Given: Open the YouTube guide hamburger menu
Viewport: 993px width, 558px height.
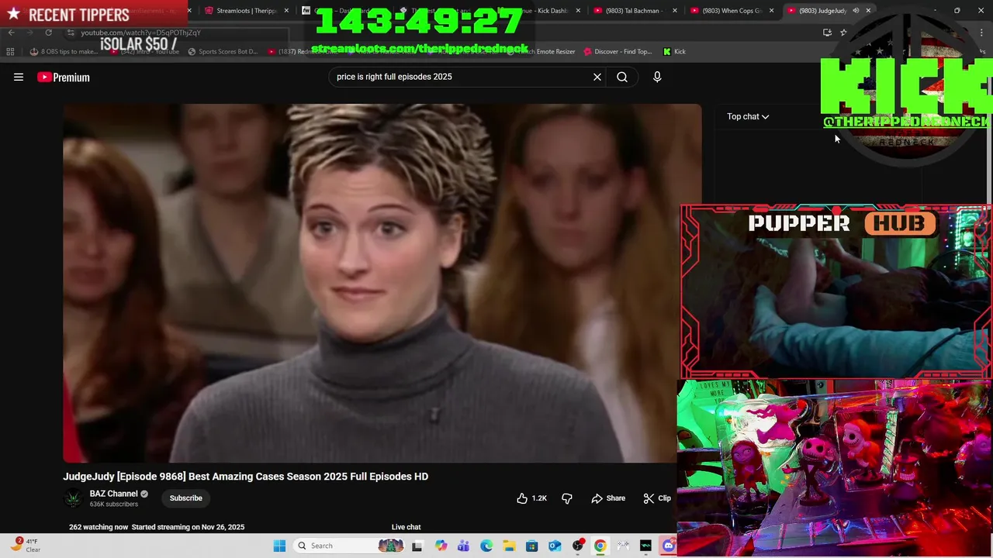Looking at the screenshot, I should (x=19, y=77).
